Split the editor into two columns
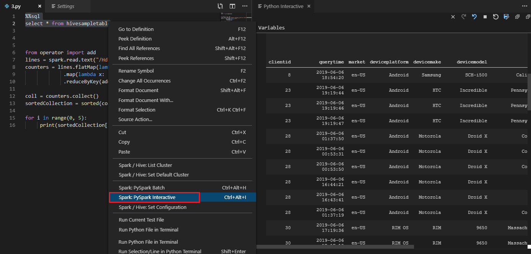 click(x=232, y=6)
